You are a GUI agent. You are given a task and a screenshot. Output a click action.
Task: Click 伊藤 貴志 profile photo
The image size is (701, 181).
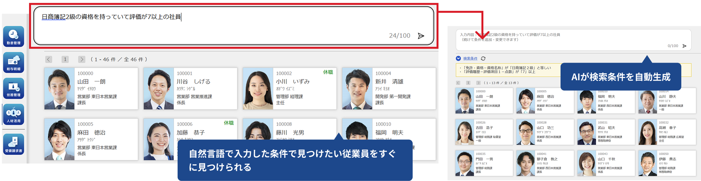[x=648, y=163]
